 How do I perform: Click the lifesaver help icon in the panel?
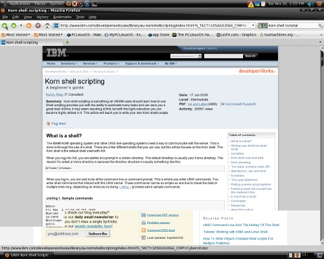click(75, 4)
